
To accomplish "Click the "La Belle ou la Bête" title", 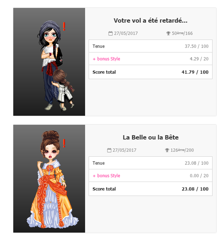I will (x=151, y=137).
